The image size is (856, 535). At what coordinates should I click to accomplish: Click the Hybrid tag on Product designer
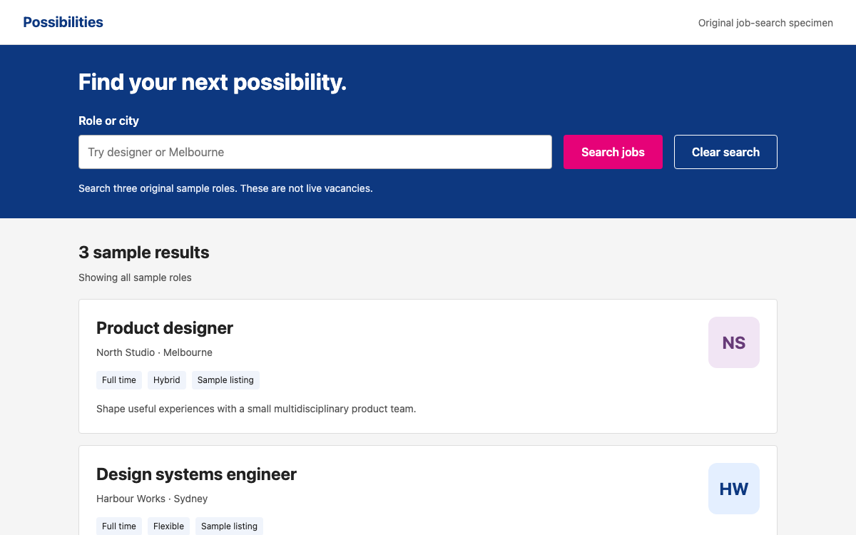(167, 380)
